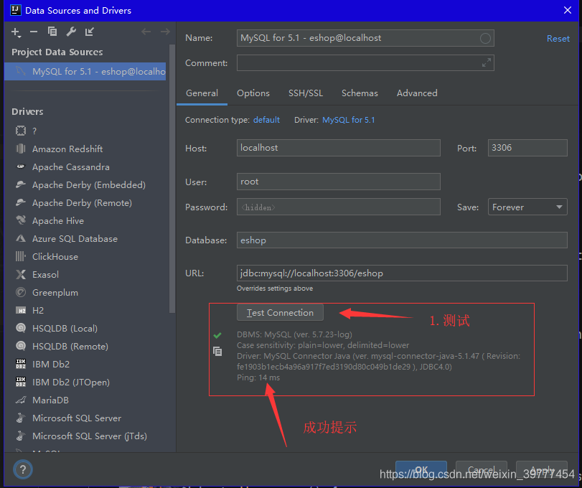Image resolution: width=582 pixels, height=488 pixels.
Task: Copy test connection result to clipboard
Action: [217, 351]
